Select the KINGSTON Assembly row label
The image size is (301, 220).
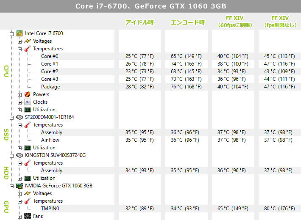[52, 170]
